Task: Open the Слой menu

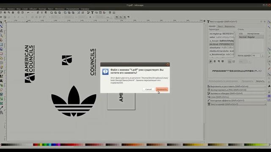Action: point(25,9)
